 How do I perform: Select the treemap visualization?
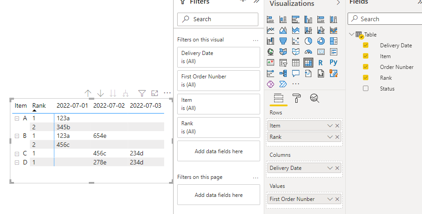(334, 41)
